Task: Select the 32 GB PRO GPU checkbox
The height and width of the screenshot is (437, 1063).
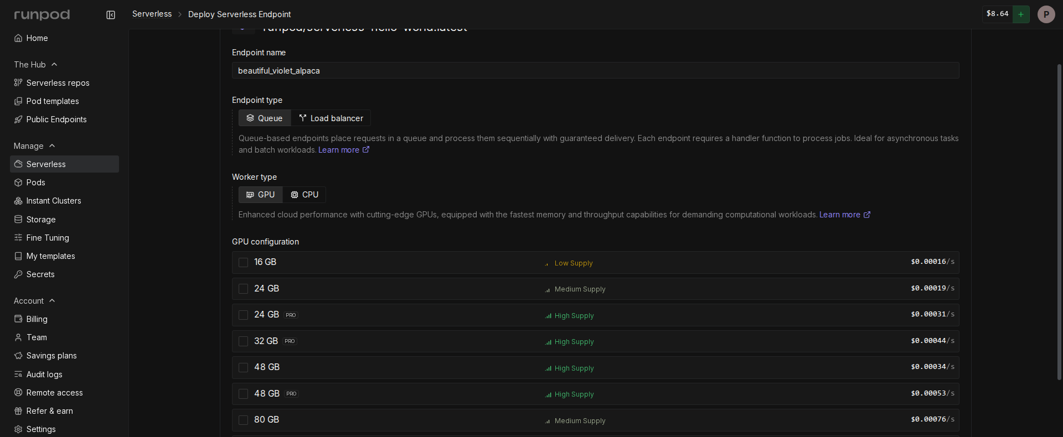Action: pos(243,341)
